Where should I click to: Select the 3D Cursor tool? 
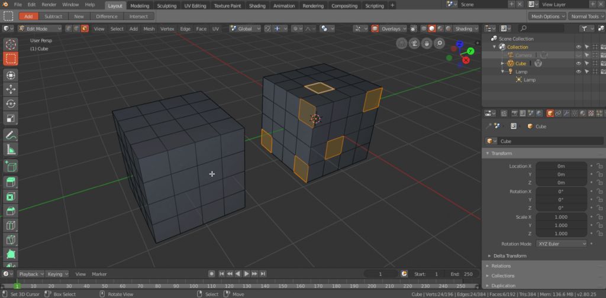11,44
